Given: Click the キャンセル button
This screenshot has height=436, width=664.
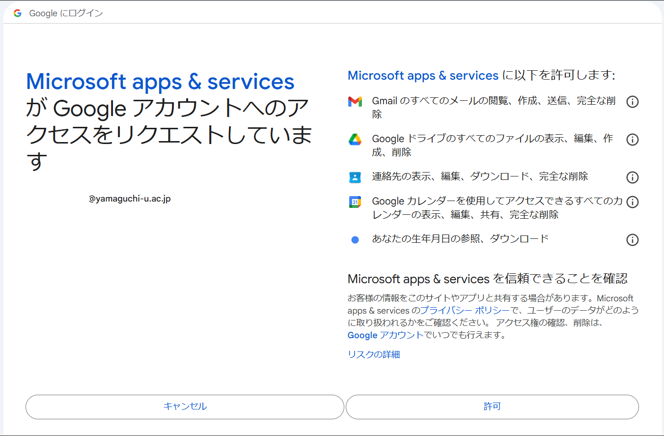Looking at the screenshot, I should click(185, 407).
